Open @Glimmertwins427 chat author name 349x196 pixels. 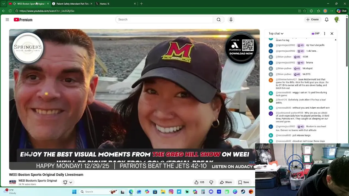coord(286,79)
